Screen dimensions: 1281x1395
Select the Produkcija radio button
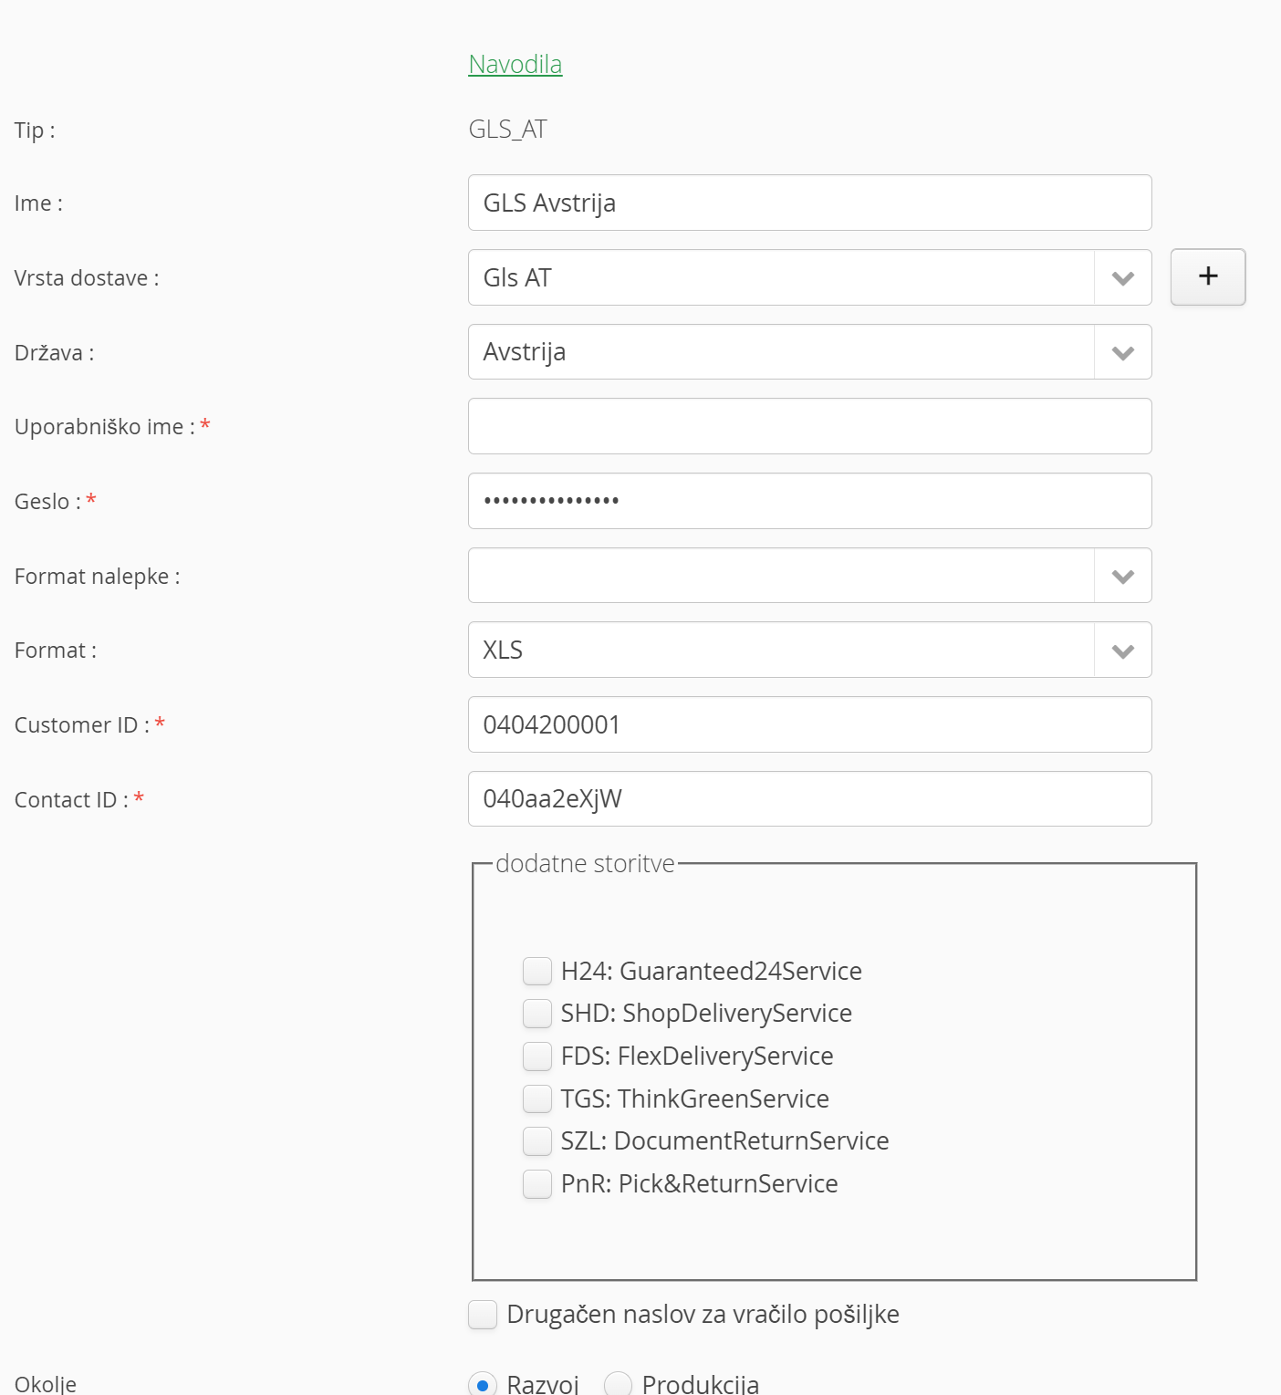tap(618, 1384)
